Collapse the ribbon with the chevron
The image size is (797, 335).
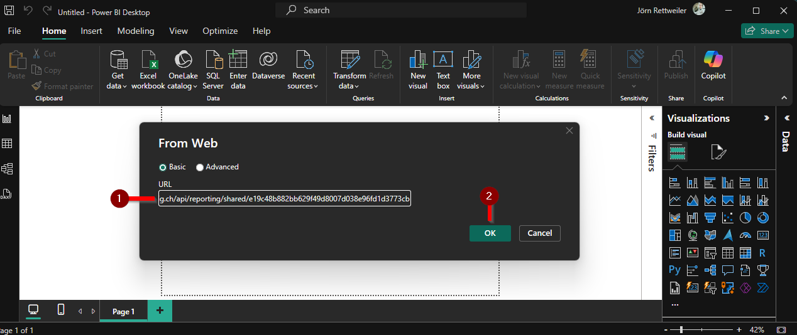coord(784,98)
